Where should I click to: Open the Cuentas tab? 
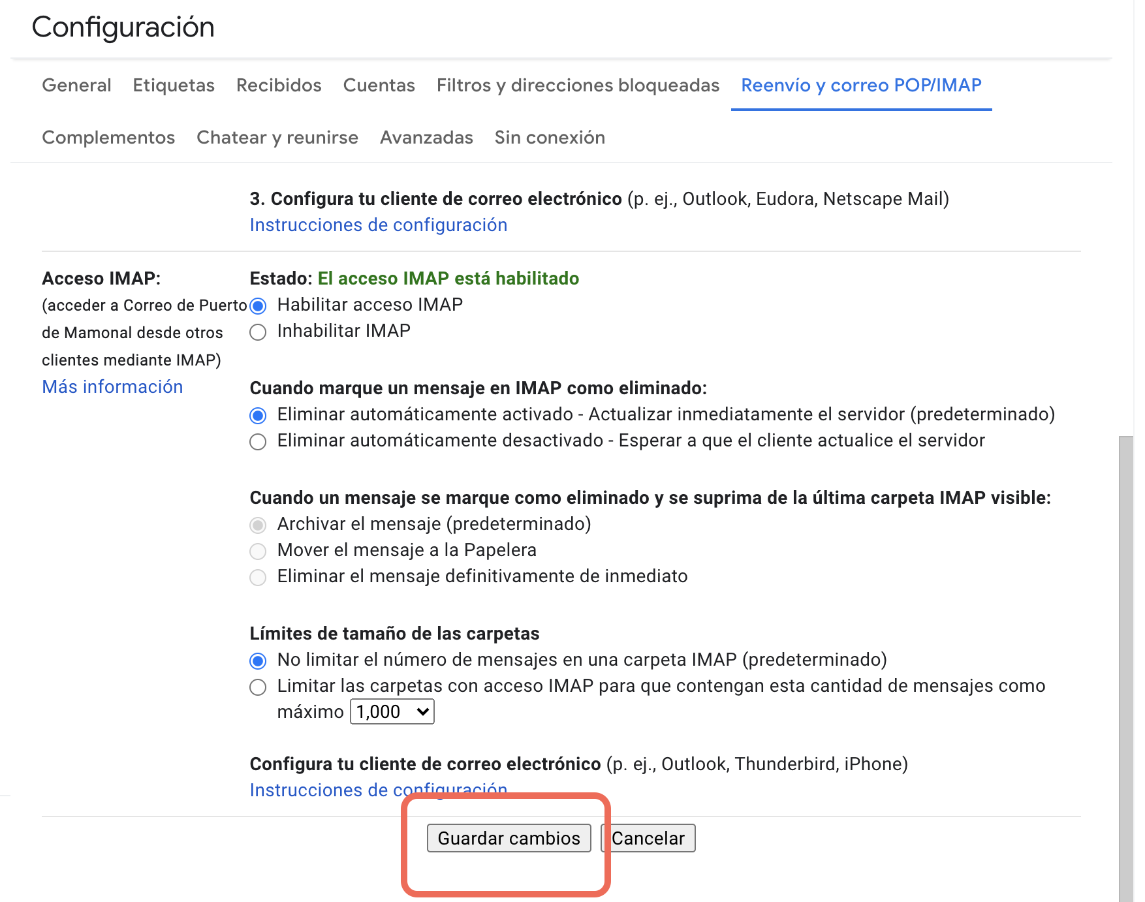pos(379,86)
